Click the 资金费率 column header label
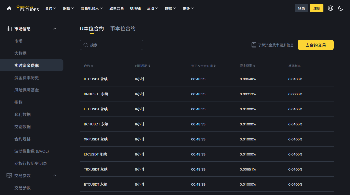 click(246, 66)
